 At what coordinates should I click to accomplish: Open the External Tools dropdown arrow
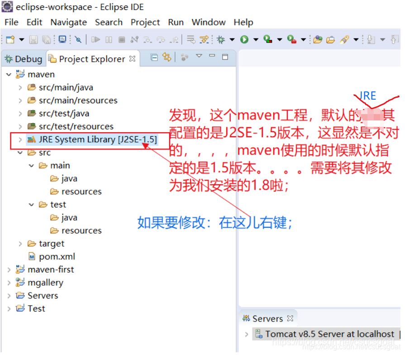pyautogui.click(x=303, y=39)
